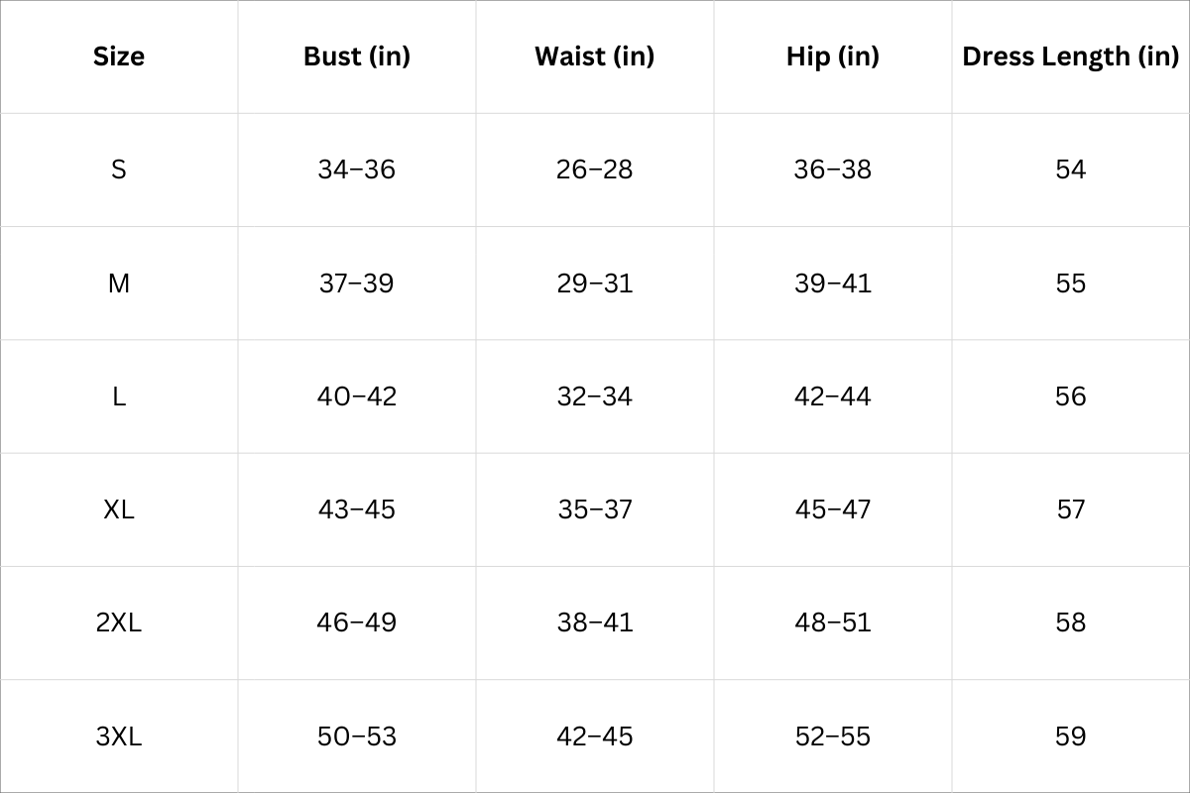Screen dimensions: 1190x793
Task: Select the waist value 42–45
Action: pos(595,736)
